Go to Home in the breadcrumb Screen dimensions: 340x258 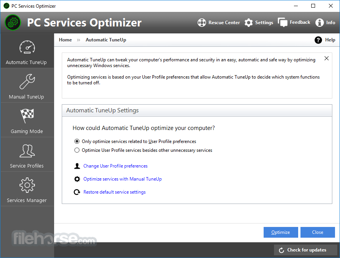pyautogui.click(x=65, y=40)
